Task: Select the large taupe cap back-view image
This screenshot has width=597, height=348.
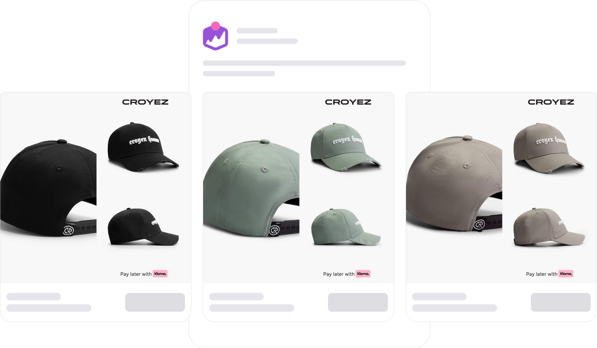Action: [x=454, y=184]
